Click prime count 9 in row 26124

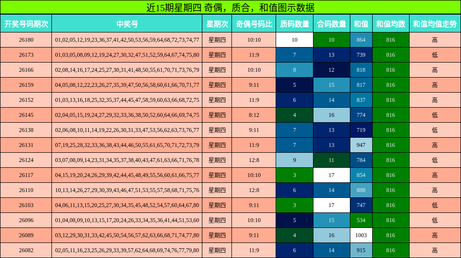click(294, 160)
